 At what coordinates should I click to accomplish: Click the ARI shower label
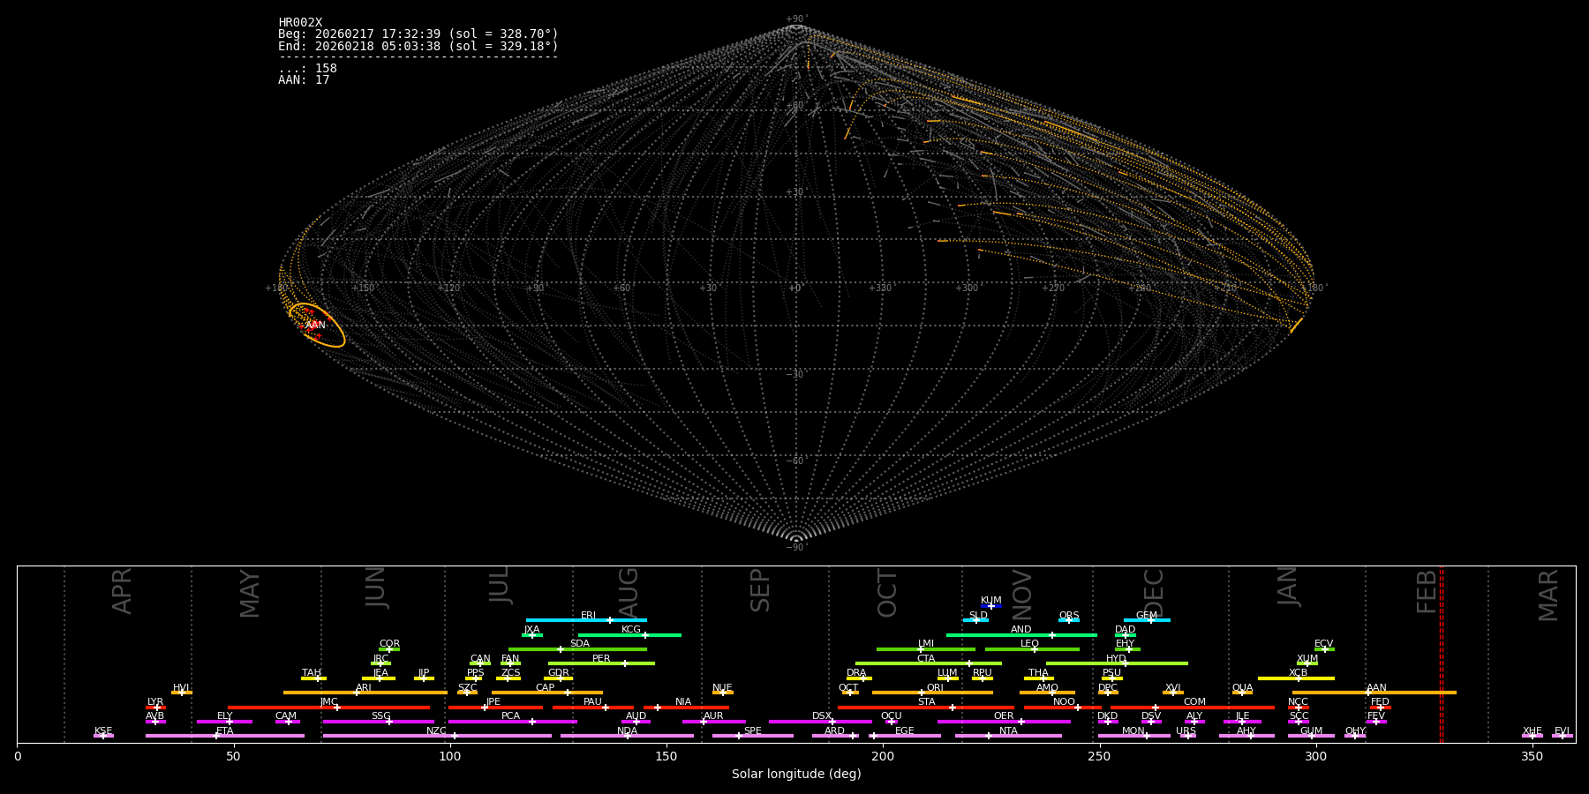pos(363,688)
